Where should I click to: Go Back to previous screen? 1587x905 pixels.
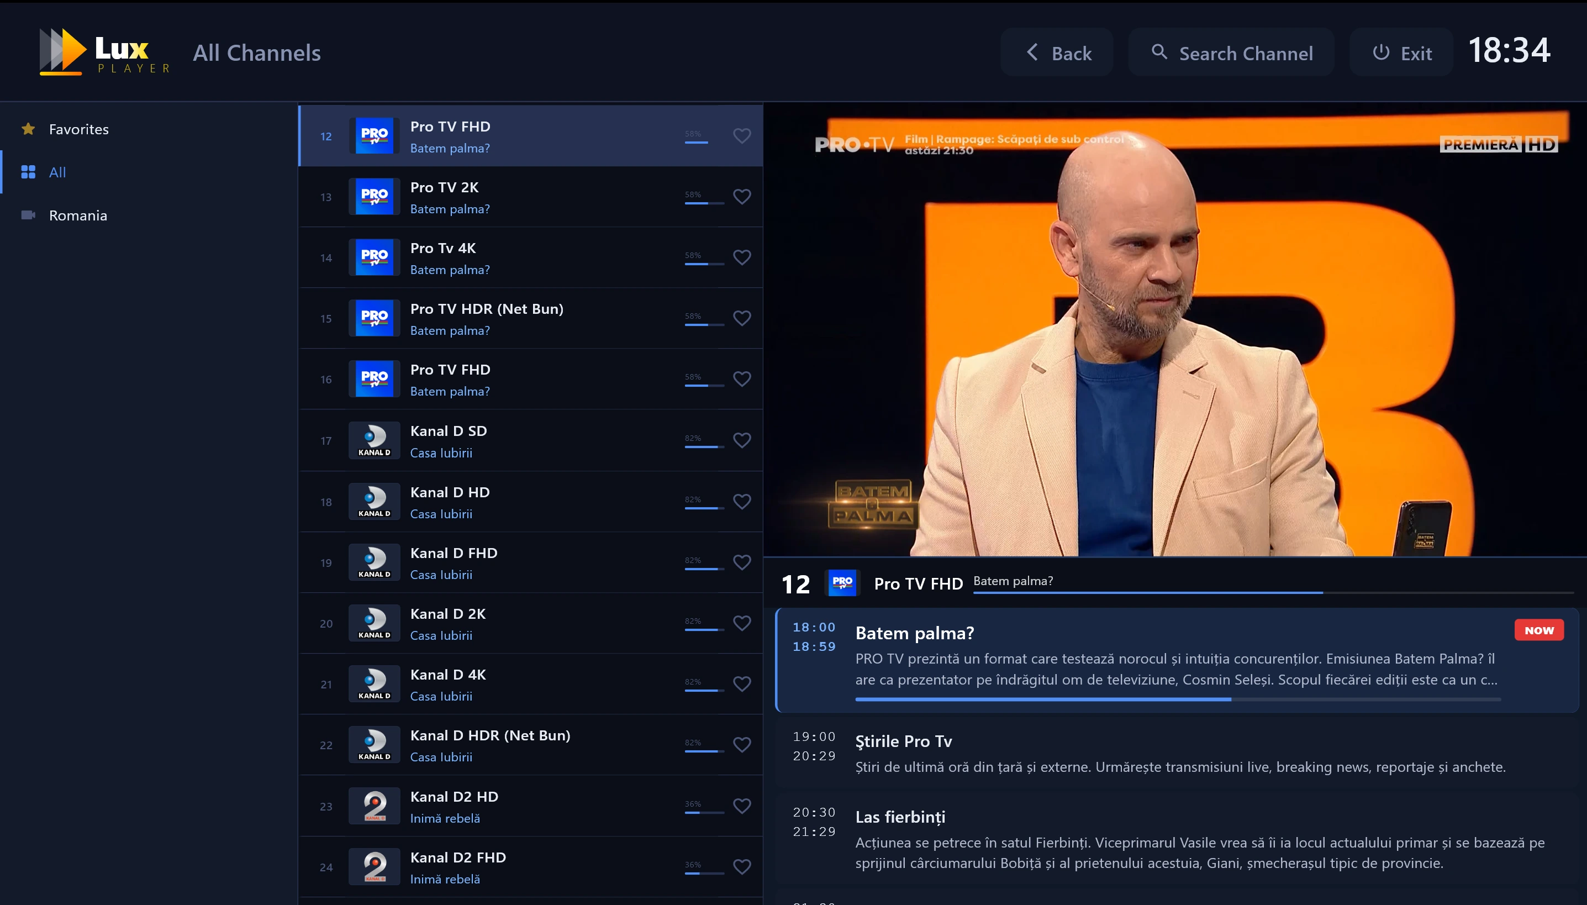(x=1056, y=53)
